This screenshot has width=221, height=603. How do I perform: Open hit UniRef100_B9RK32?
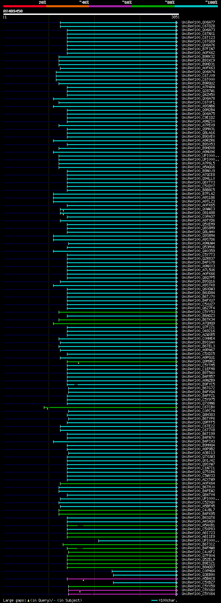(x=198, y=56)
